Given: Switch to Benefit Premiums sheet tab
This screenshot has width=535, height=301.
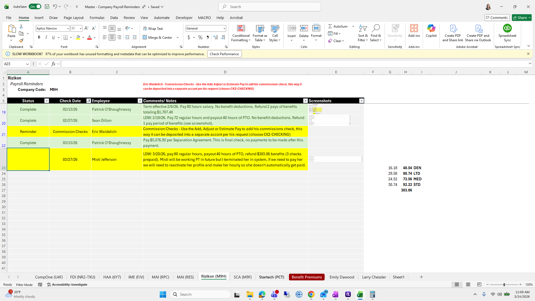Looking at the screenshot, I should (307, 277).
